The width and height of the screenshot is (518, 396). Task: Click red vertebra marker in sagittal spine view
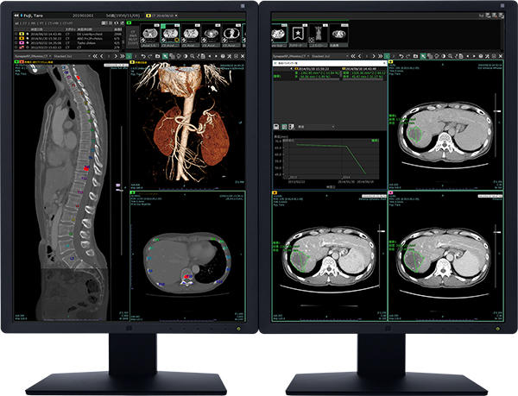point(86,168)
